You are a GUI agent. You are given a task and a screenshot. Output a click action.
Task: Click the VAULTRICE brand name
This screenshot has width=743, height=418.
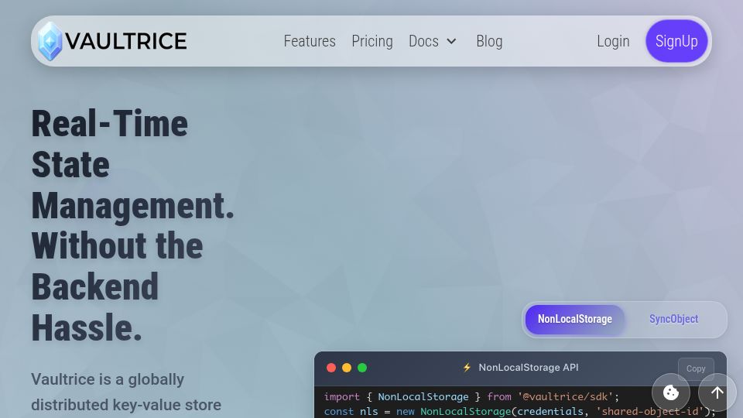(x=126, y=41)
